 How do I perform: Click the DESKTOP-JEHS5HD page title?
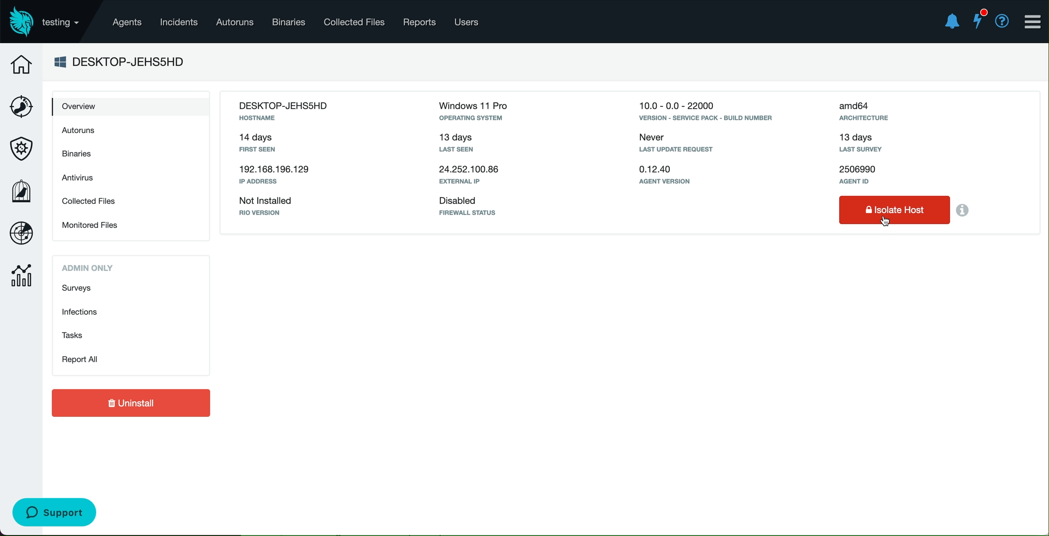127,62
